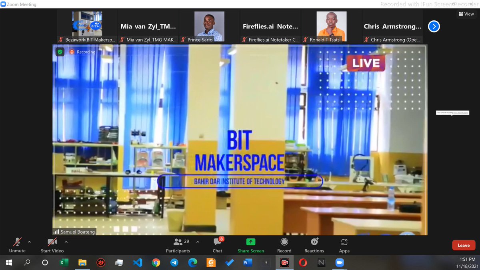Unmute the microphone in Zoom

(17, 245)
